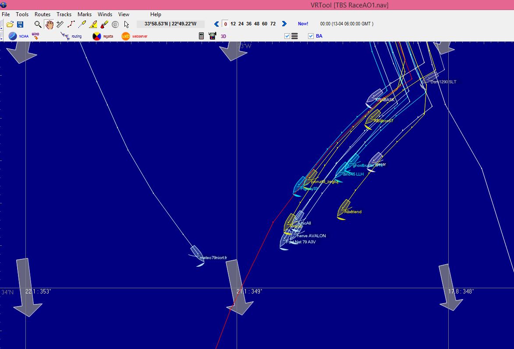
Task: Open the Tools menu
Action: click(22, 14)
